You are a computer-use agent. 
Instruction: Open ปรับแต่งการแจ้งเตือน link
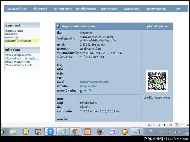click(17, 62)
